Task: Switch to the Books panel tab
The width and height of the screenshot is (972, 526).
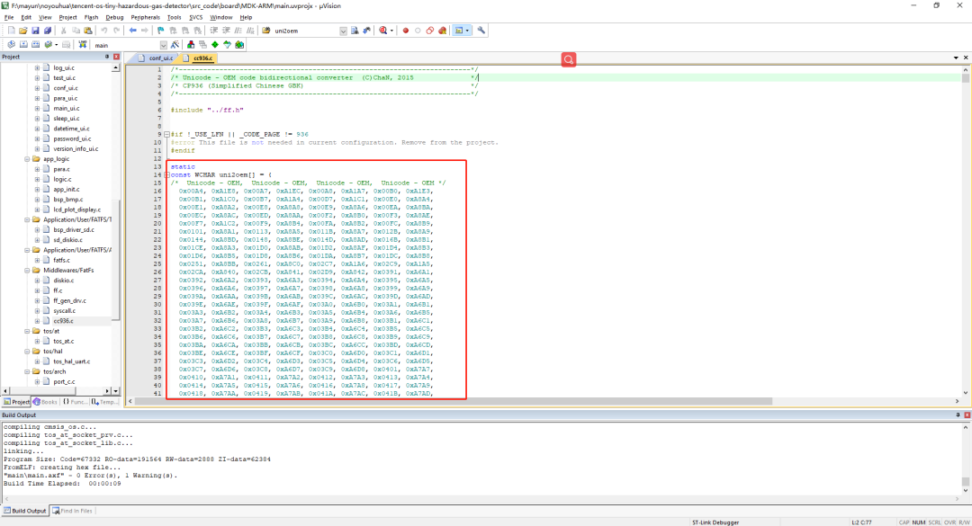Action: [x=45, y=402]
